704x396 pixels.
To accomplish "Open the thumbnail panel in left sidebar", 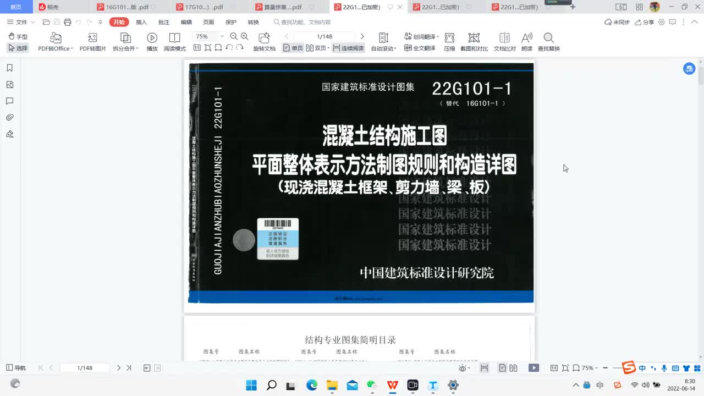I will 9,85.
